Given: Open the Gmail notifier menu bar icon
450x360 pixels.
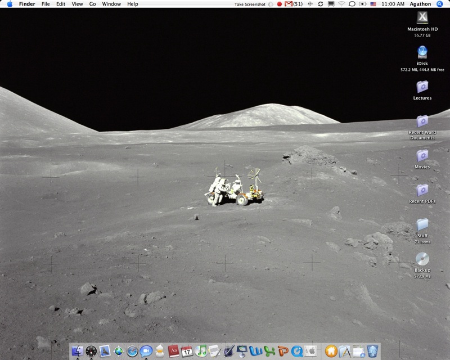Looking at the screenshot, I should [289, 4].
